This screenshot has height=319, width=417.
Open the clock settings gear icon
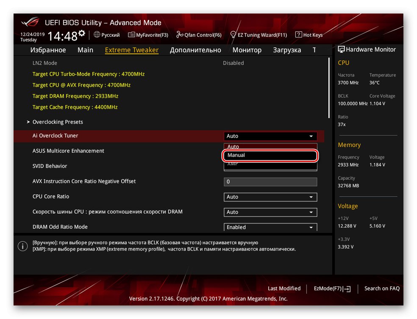82,33
